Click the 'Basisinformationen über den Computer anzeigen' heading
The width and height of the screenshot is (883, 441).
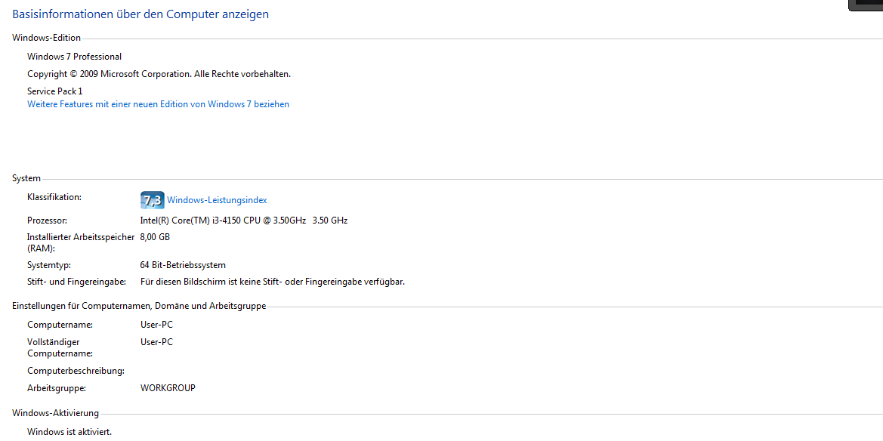(x=140, y=14)
